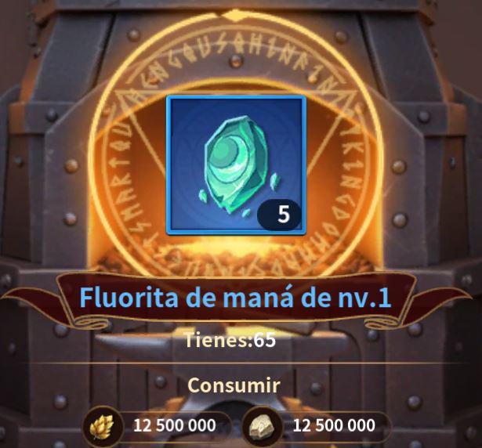Click the Consumir label
482x448 pixels.
tap(234, 385)
